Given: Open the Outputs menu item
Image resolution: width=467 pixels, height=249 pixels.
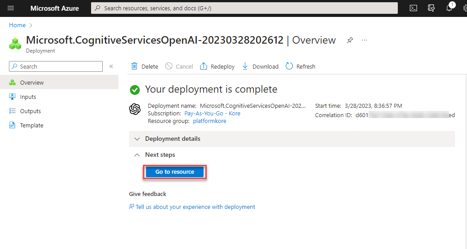Looking at the screenshot, I should 30,111.
